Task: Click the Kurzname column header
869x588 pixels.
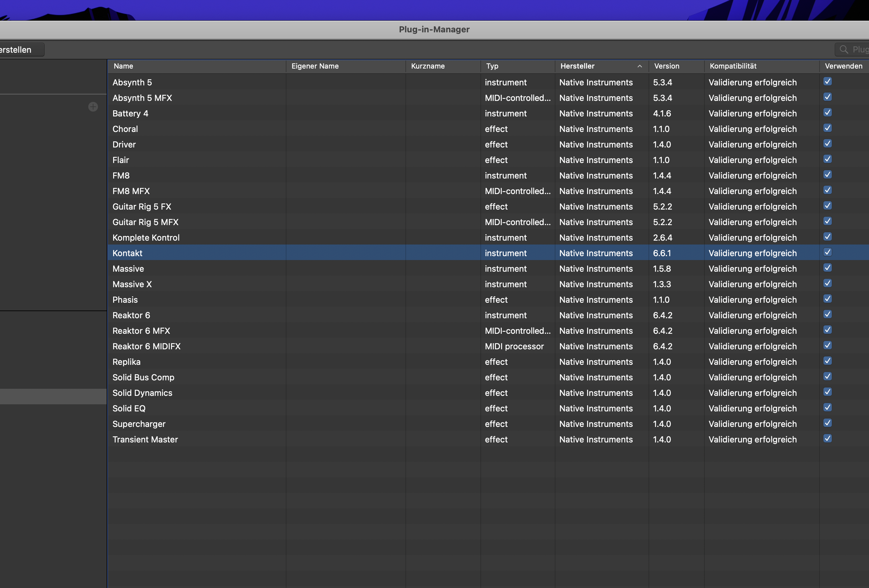Action: click(x=428, y=66)
